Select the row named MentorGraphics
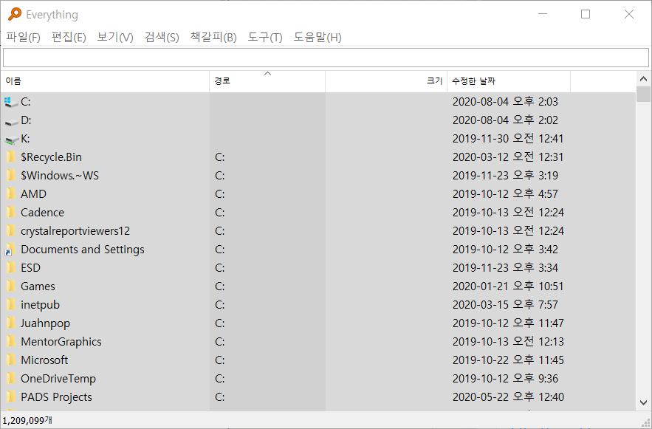Image resolution: width=652 pixels, height=429 pixels. (318, 342)
